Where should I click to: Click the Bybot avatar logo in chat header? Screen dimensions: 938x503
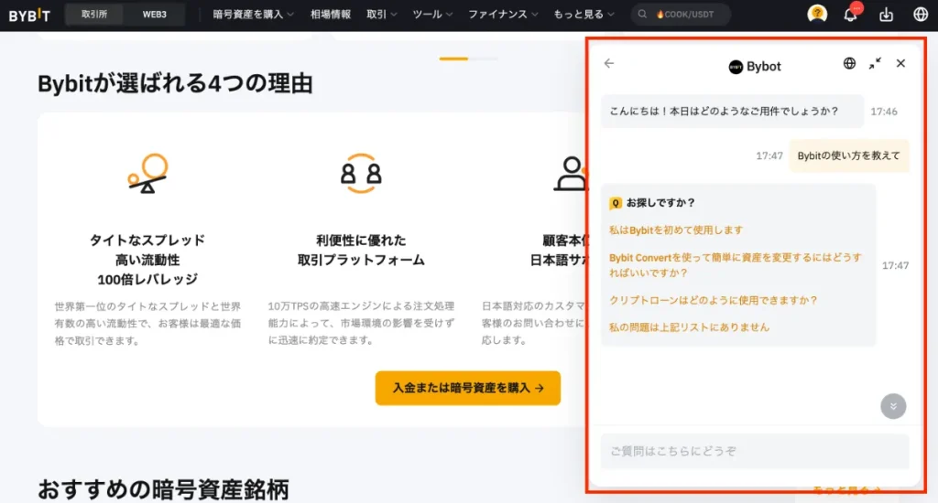(x=736, y=67)
